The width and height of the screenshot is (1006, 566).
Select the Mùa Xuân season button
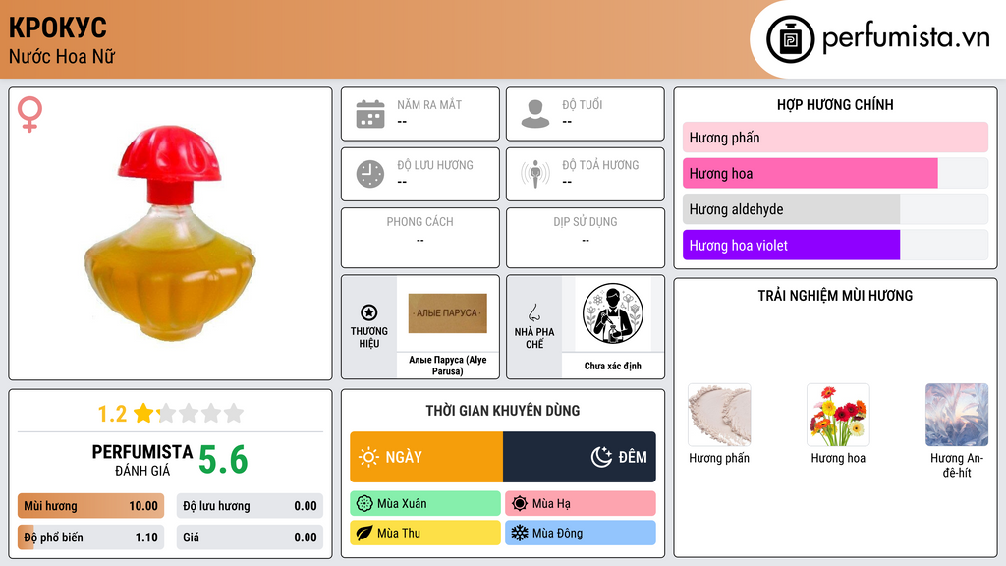point(425,504)
